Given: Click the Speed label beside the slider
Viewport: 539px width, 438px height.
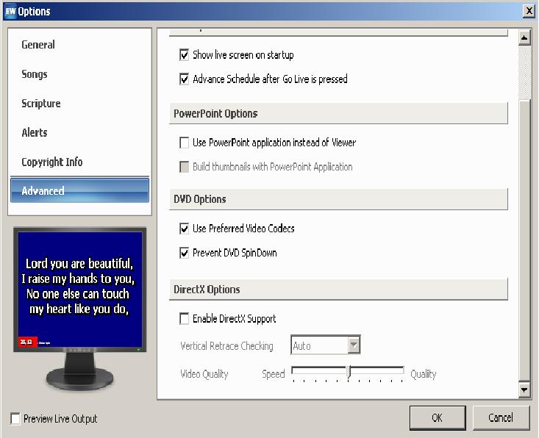Looking at the screenshot, I should click(x=274, y=374).
